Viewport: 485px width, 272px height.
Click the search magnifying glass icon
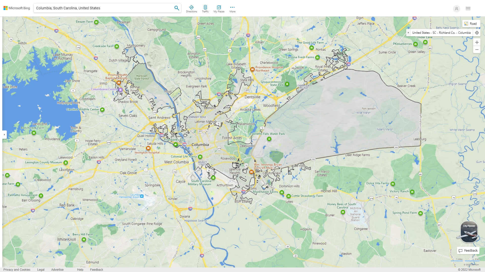point(177,8)
